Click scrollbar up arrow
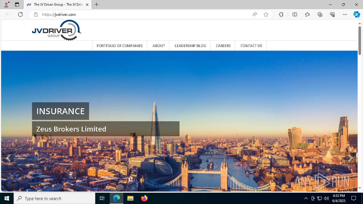The width and height of the screenshot is (363, 204). [x=360, y=23]
